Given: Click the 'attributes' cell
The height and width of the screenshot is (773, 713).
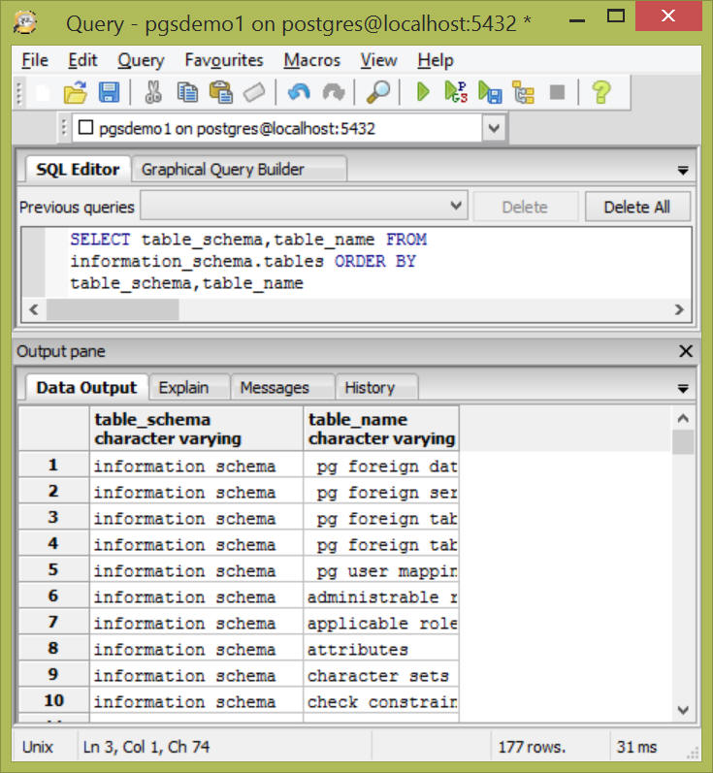Looking at the screenshot, I should [x=381, y=648].
